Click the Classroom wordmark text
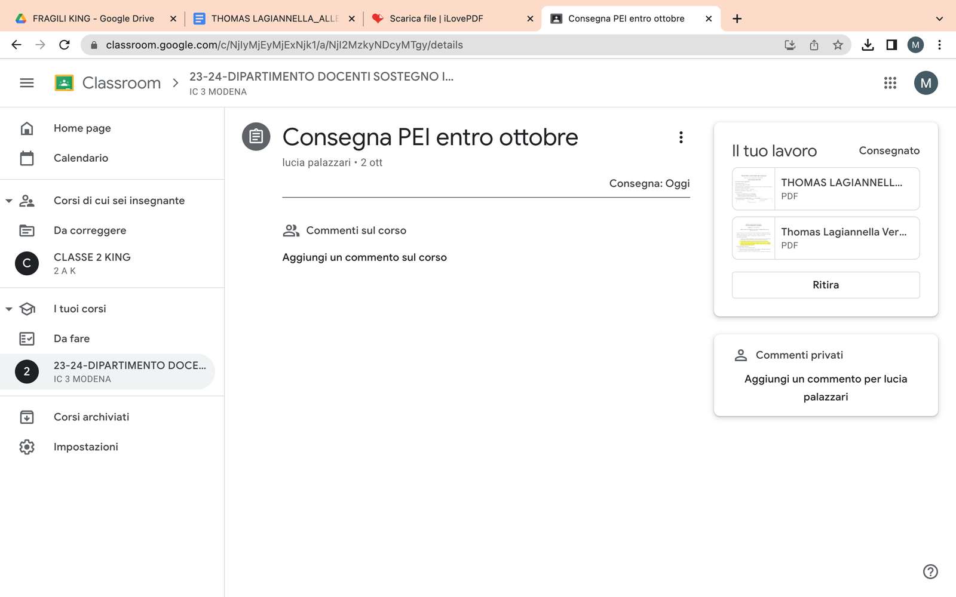The width and height of the screenshot is (956, 597). click(122, 83)
